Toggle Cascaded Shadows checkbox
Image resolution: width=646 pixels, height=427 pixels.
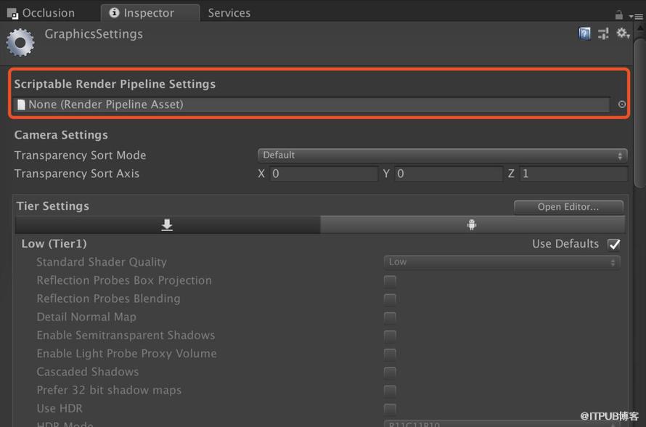(x=390, y=373)
